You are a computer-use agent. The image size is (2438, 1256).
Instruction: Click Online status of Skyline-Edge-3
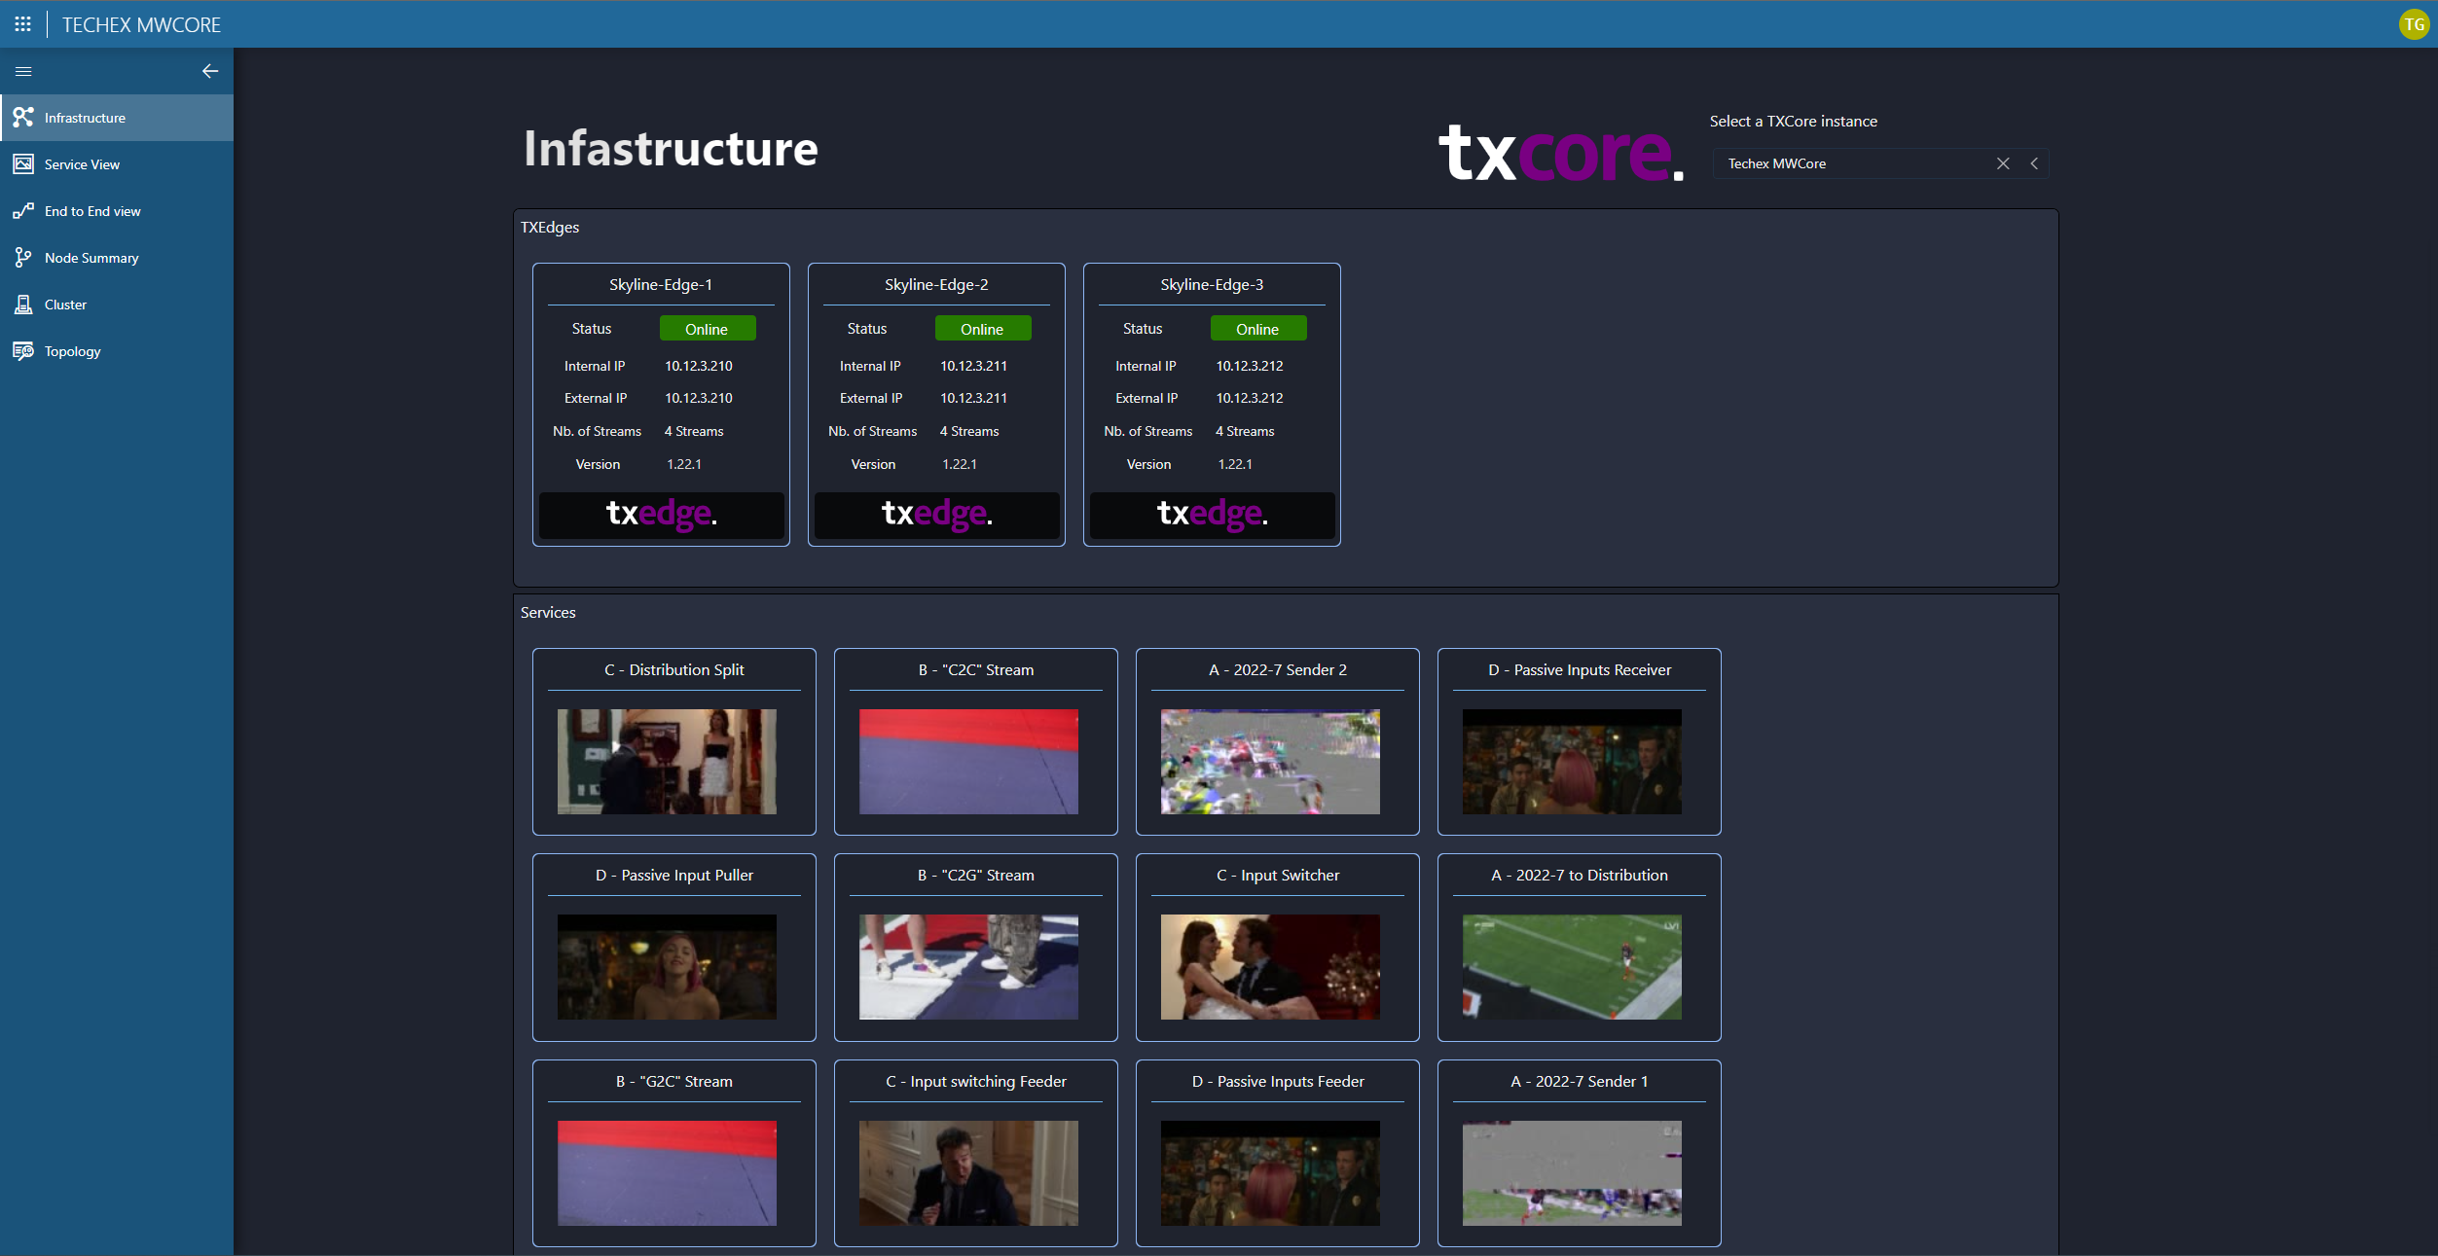click(1257, 329)
